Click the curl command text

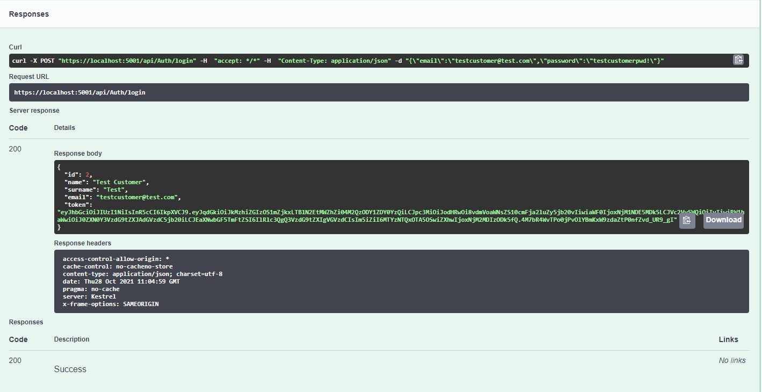click(338, 61)
